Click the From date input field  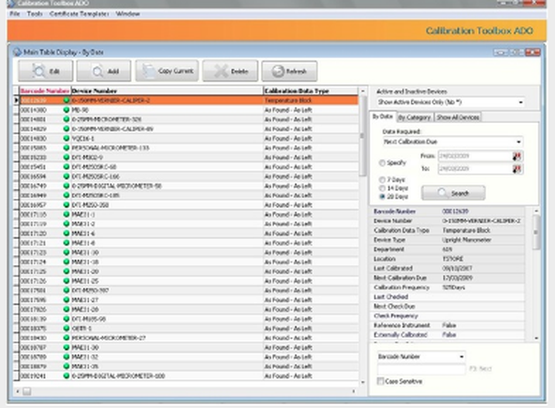[475, 156]
